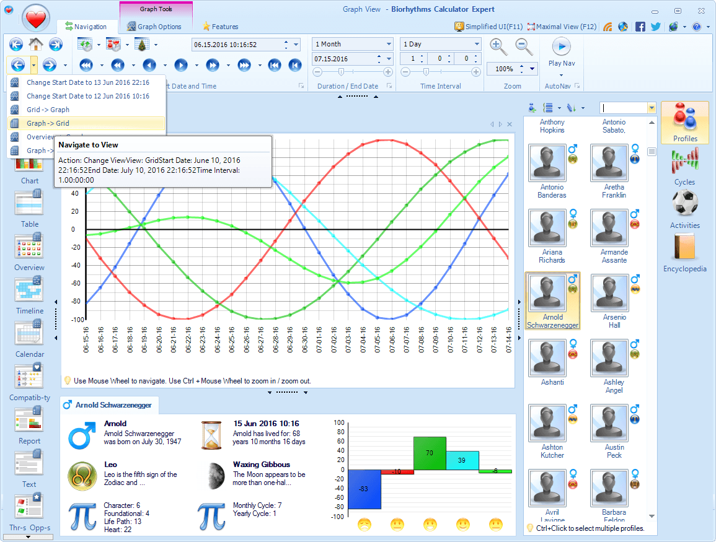The width and height of the screenshot is (716, 542).
Task: Expand the Play Nav options arrow
Action: coord(561,76)
